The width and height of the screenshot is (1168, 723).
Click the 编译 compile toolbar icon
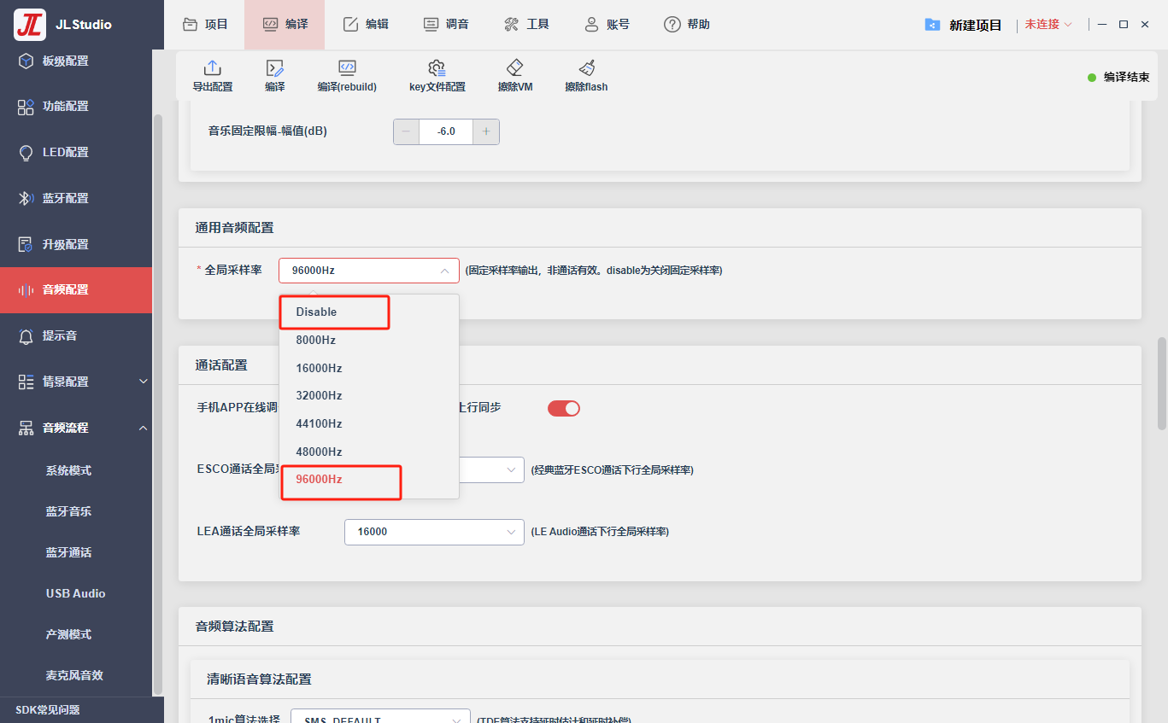tap(274, 68)
